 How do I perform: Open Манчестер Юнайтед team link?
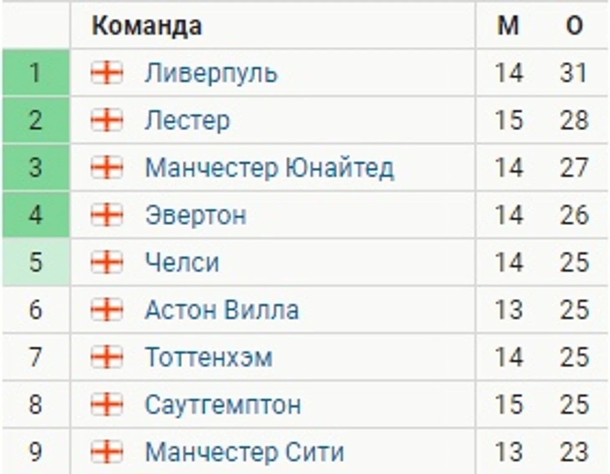point(269,168)
